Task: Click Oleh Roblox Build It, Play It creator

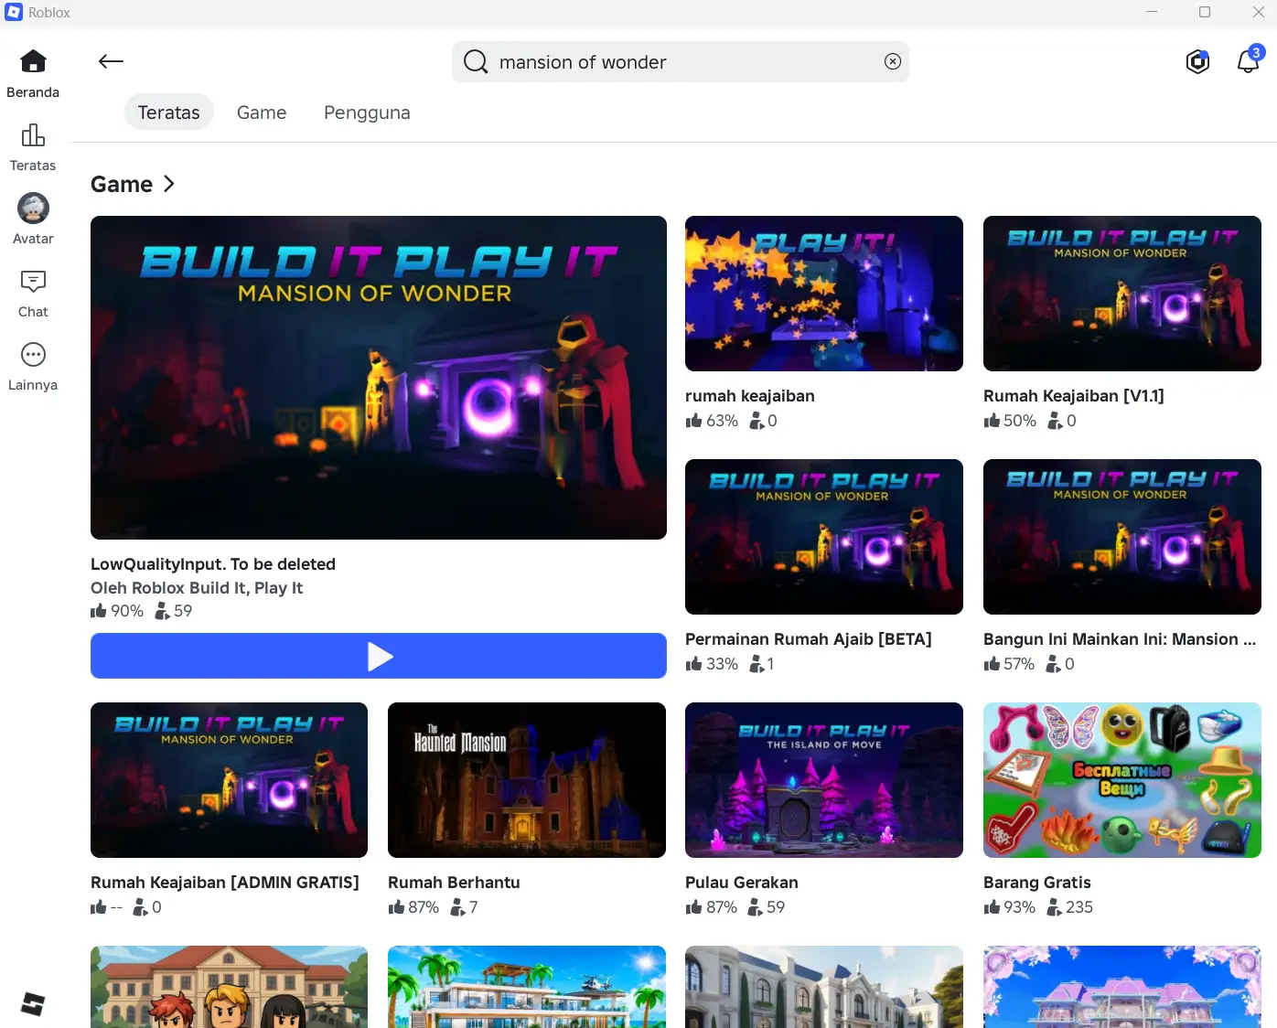Action: (x=197, y=588)
